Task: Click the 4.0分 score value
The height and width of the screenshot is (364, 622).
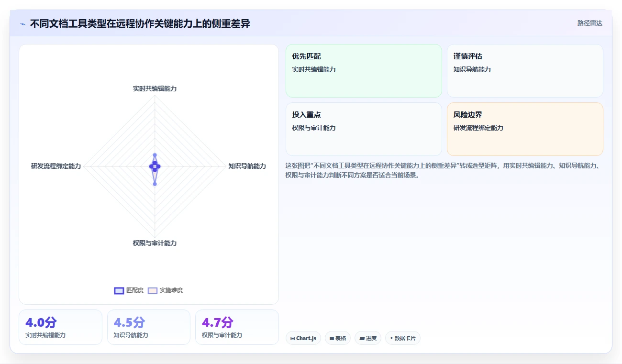Action: (x=41, y=322)
